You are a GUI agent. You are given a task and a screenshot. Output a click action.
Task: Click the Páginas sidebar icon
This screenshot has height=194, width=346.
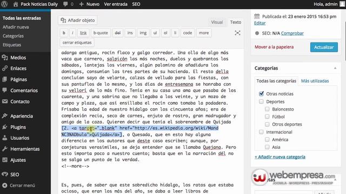[5, 79]
